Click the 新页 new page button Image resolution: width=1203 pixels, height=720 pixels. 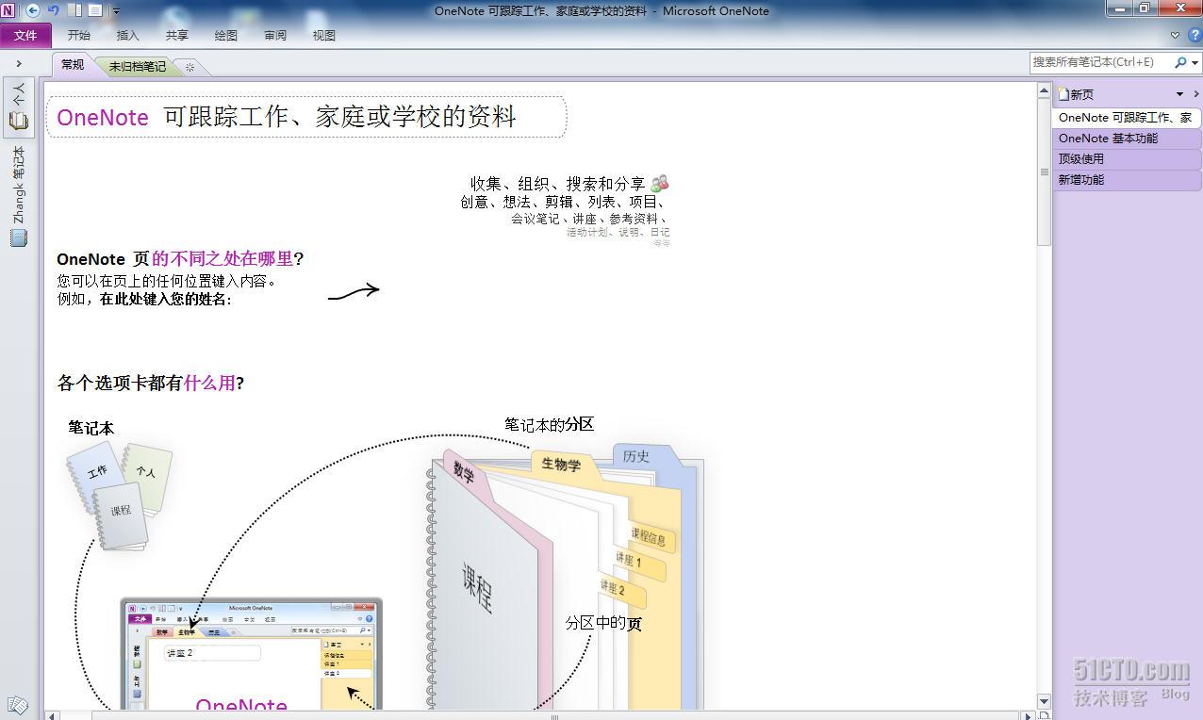(x=1077, y=94)
